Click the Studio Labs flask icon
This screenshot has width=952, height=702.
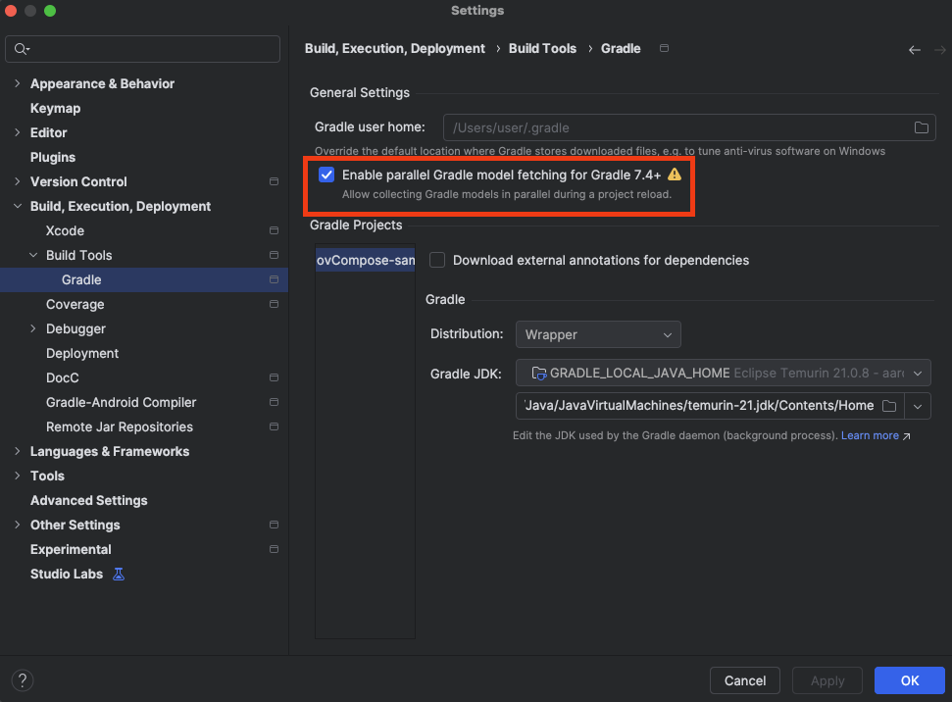pos(119,574)
